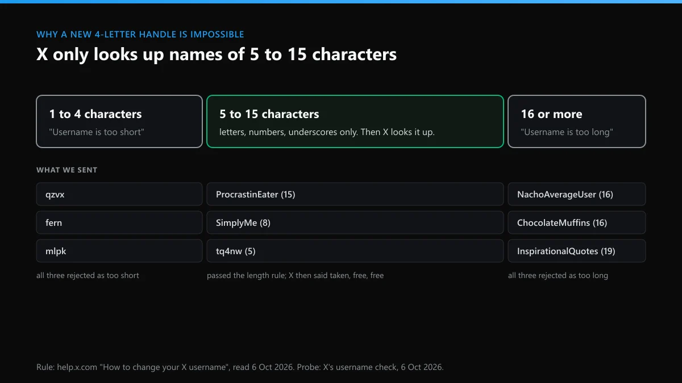
Task: Click the 'WHAT WE SENT' label
Action: coord(66,170)
